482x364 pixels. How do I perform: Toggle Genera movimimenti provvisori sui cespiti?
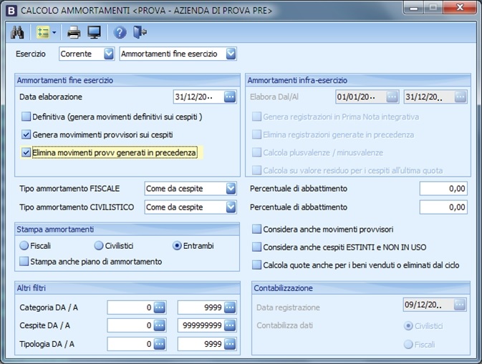point(26,134)
